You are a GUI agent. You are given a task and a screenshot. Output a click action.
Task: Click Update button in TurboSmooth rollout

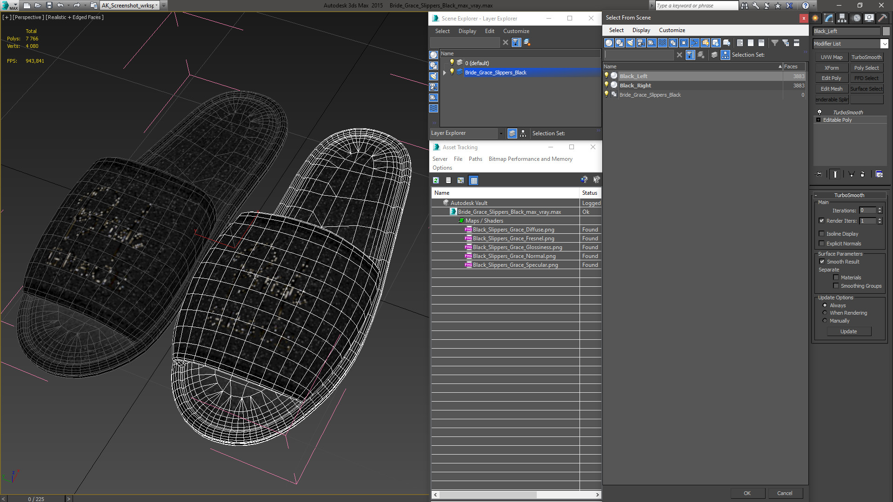[x=848, y=331]
